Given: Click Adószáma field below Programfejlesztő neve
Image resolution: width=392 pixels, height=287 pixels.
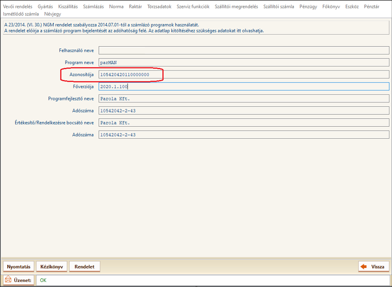Looking at the screenshot, I should point(244,110).
